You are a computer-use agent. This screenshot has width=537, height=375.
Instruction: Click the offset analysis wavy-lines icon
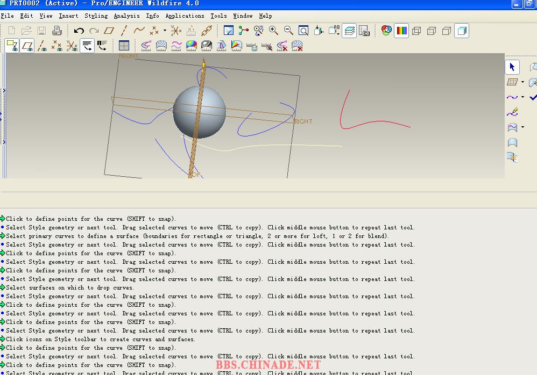[176, 46]
